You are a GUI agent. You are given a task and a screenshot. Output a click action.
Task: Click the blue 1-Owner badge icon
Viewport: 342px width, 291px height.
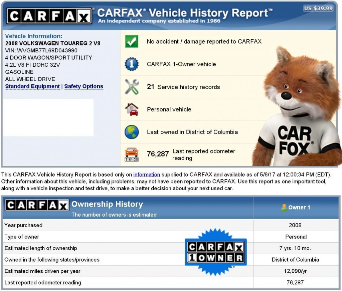pyautogui.click(x=132, y=64)
